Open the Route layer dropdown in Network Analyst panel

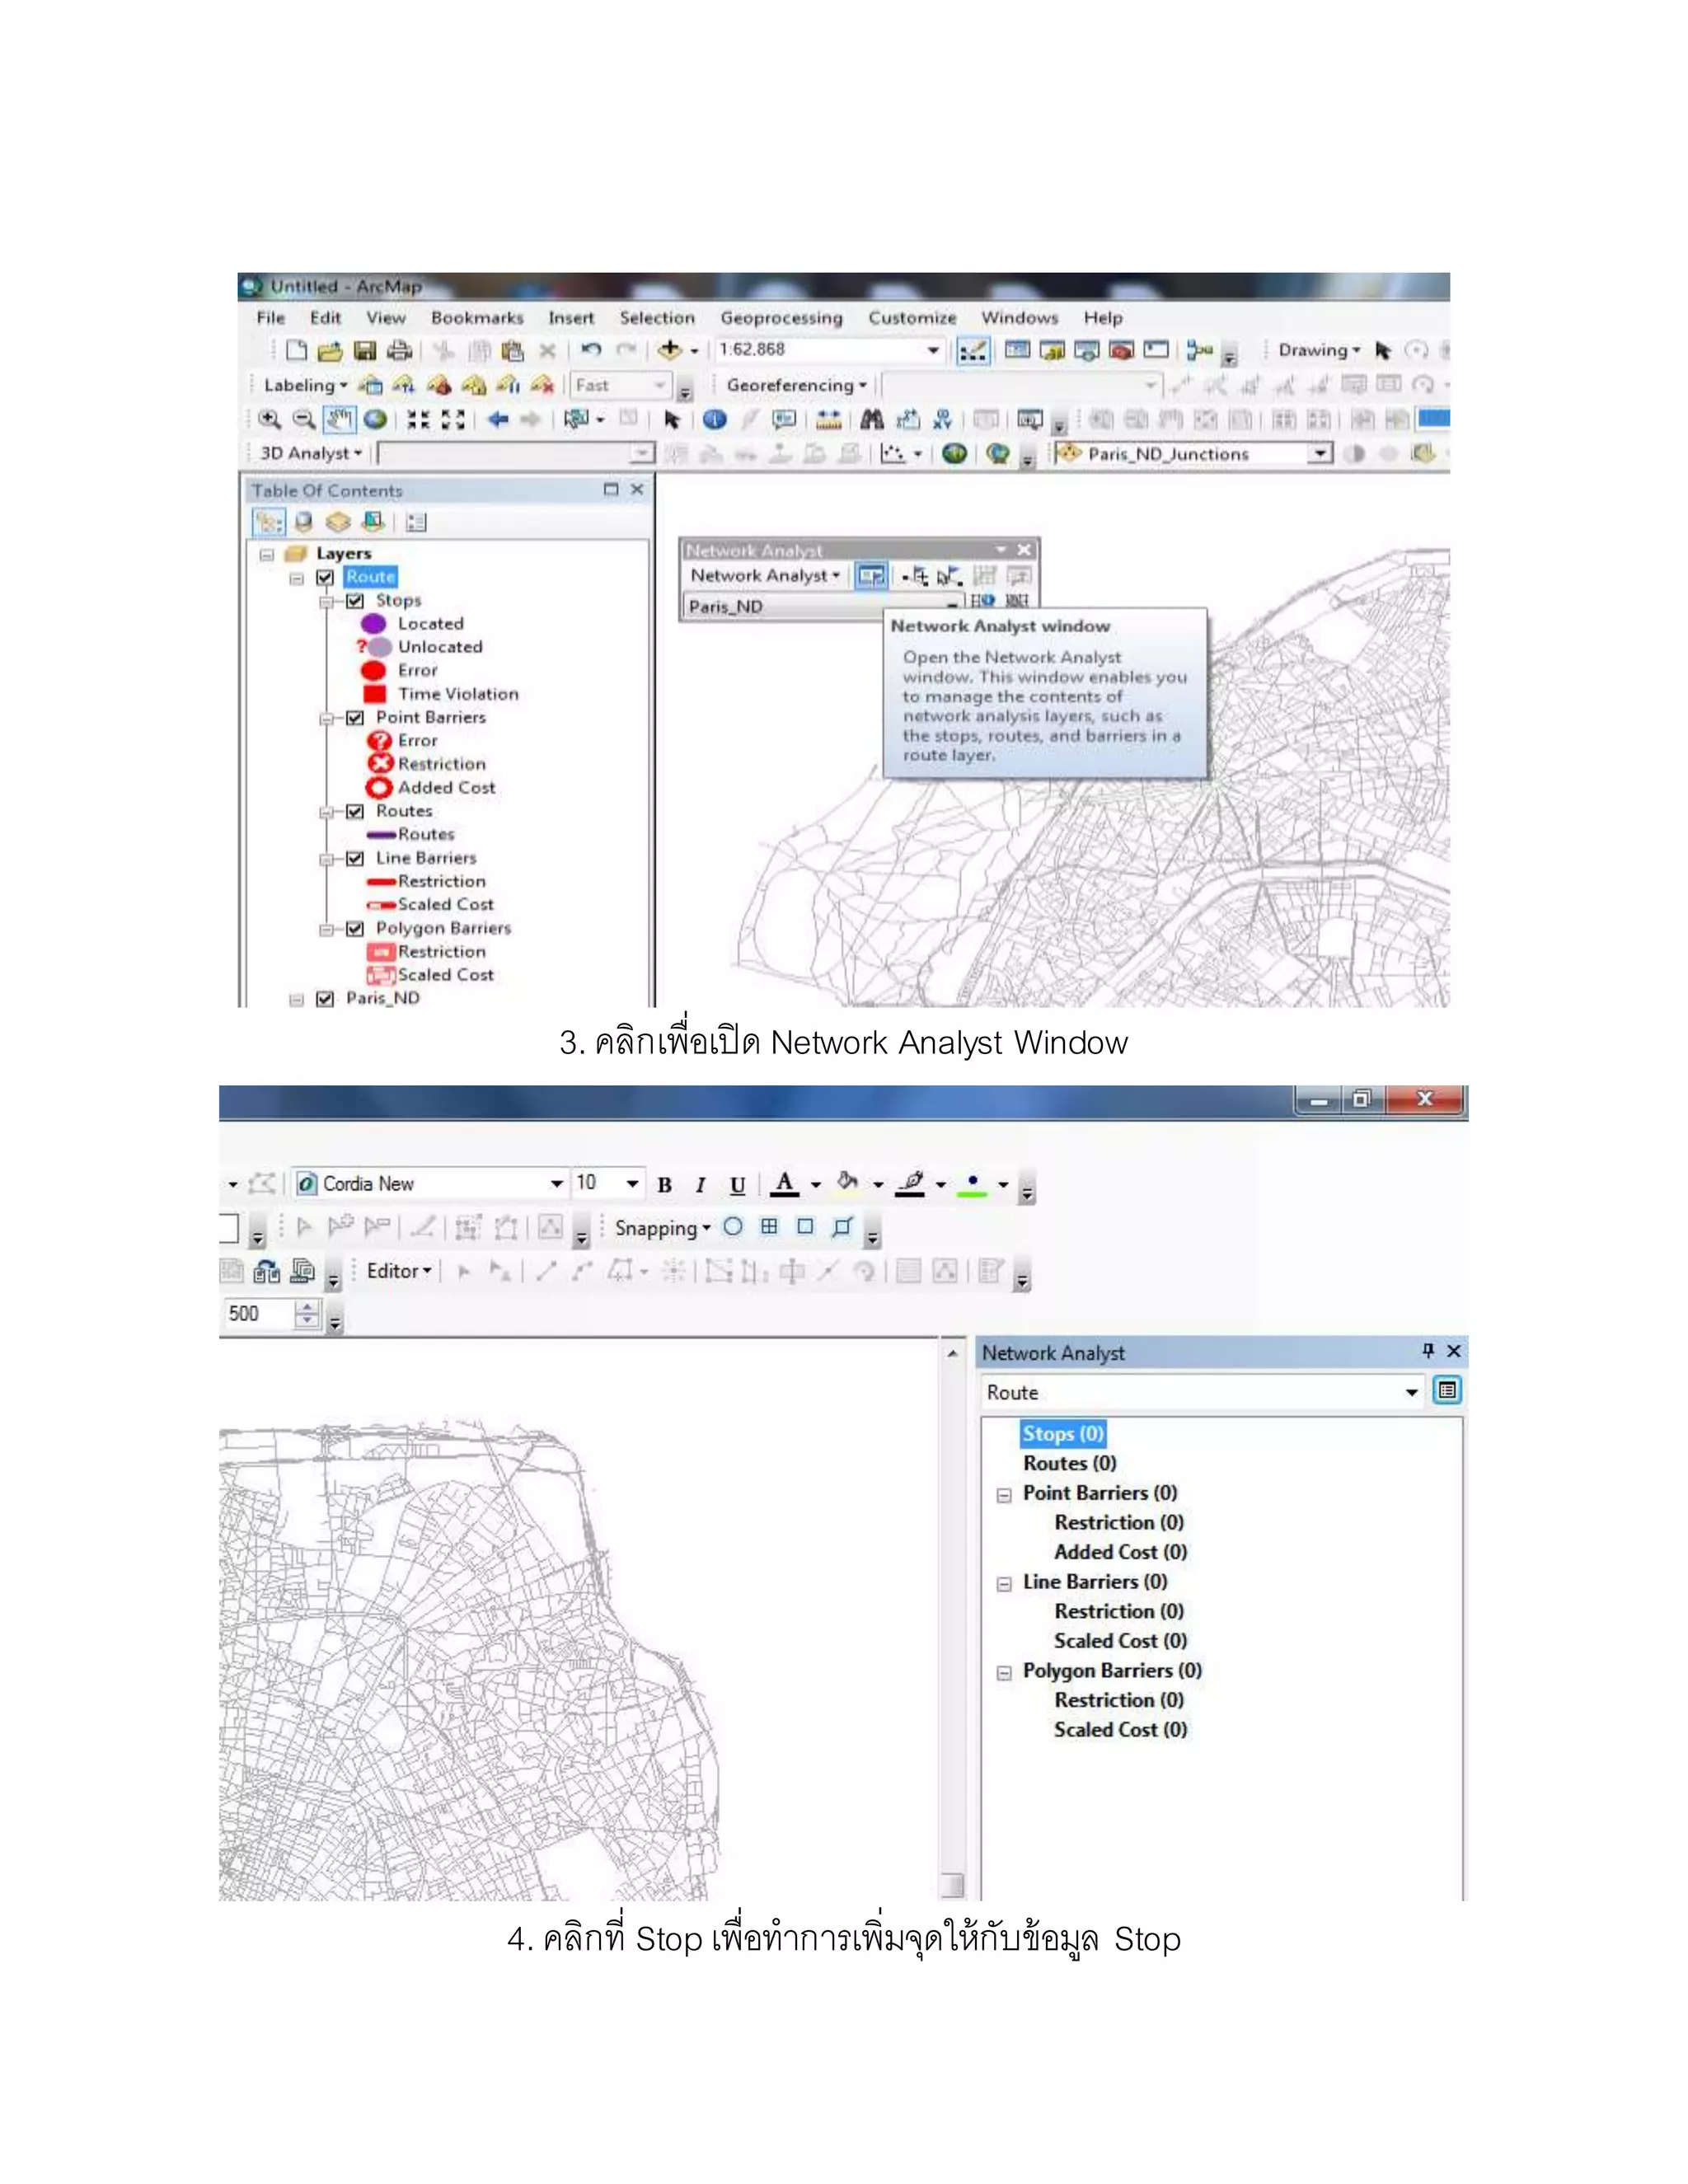[x=1411, y=1393]
